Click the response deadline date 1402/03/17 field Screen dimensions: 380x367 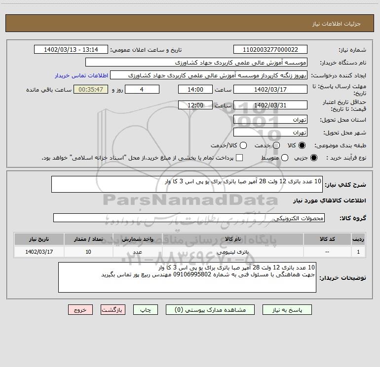(x=270, y=89)
